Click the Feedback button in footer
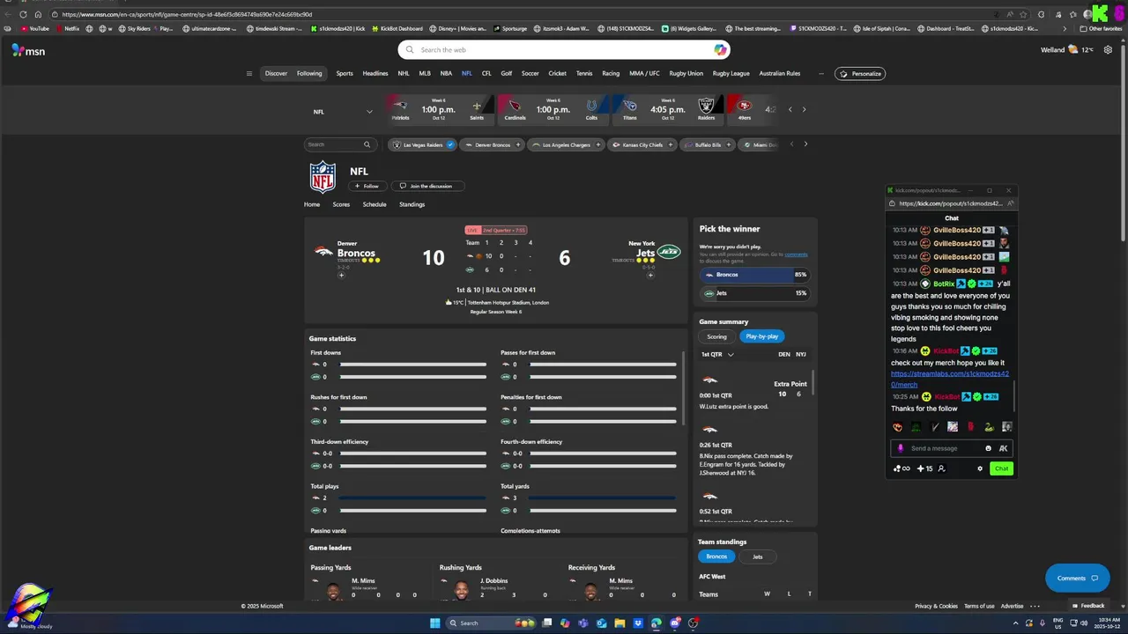 pos(1088,606)
